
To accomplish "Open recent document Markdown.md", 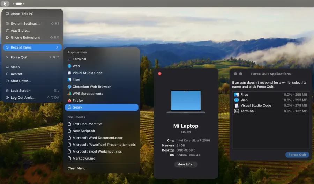I will [x=102, y=159].
